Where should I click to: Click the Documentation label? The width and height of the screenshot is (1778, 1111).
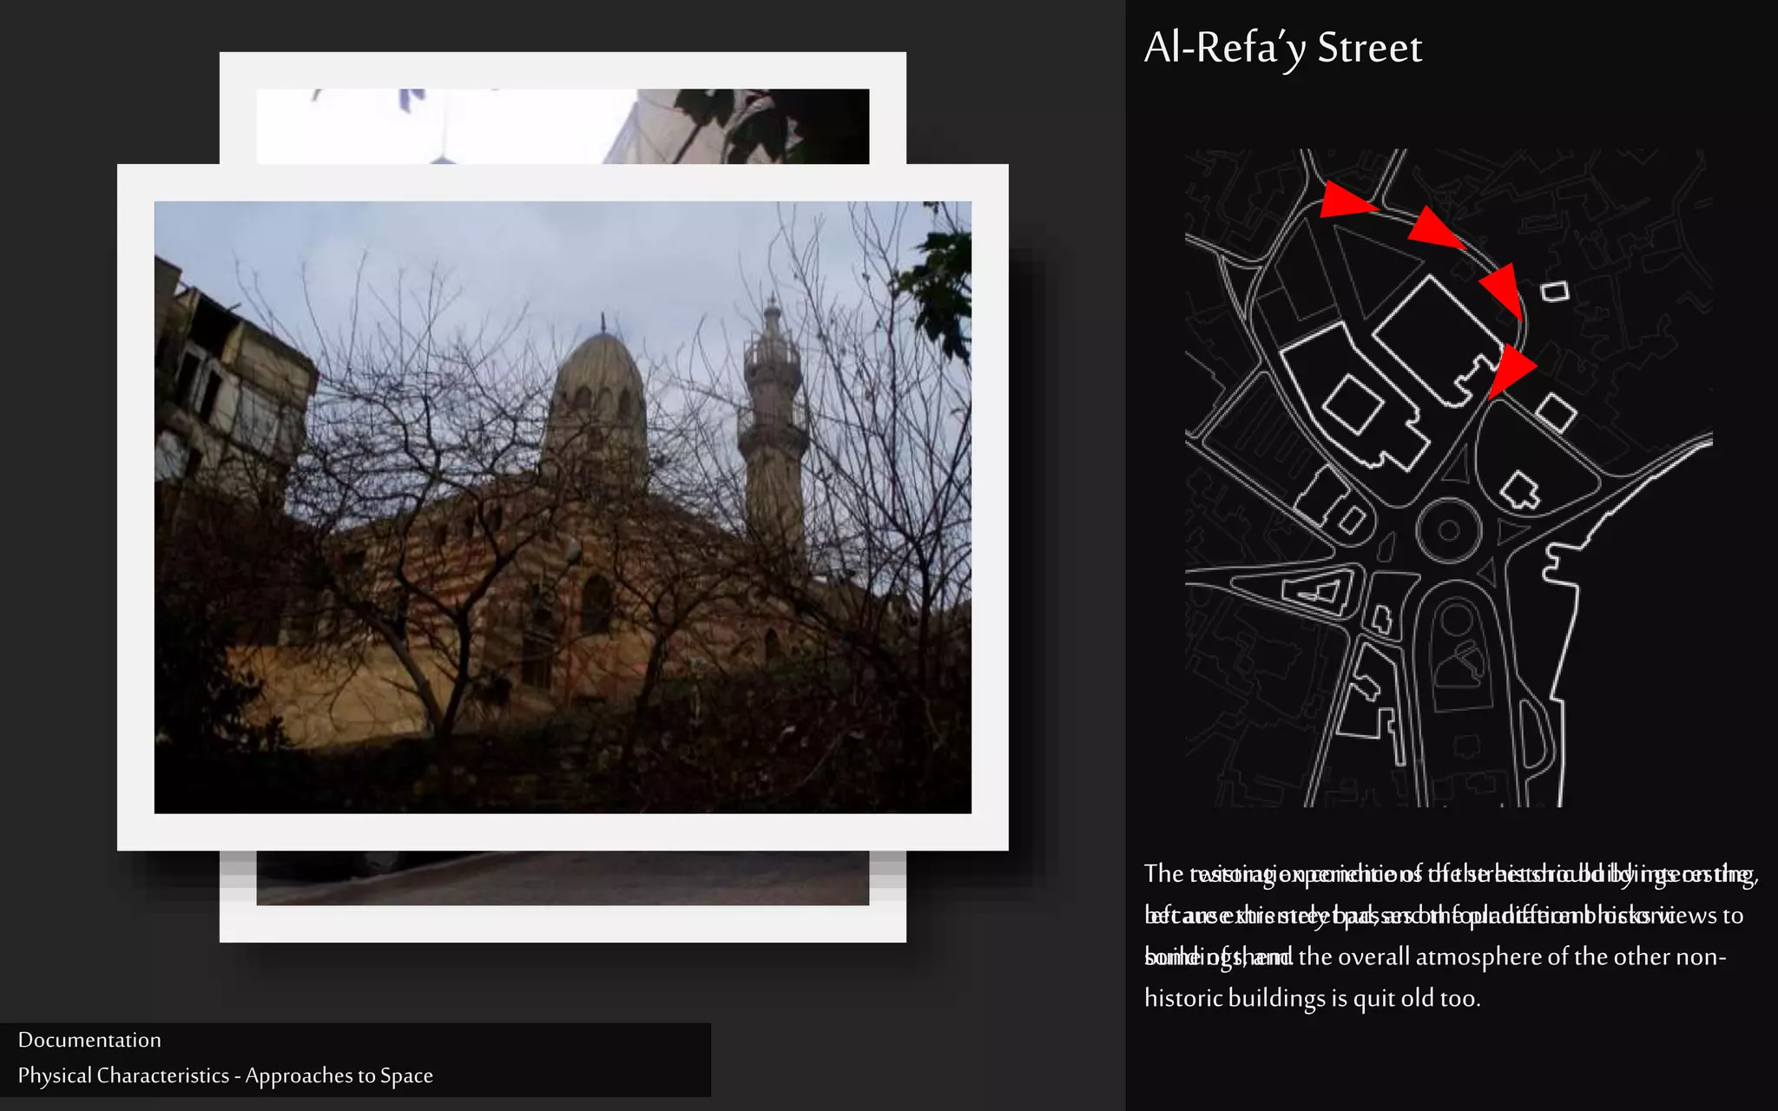[x=89, y=1040]
